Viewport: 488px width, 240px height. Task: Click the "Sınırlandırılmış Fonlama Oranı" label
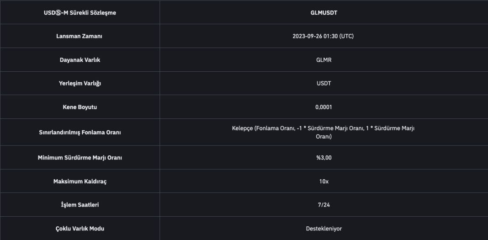[80, 133]
